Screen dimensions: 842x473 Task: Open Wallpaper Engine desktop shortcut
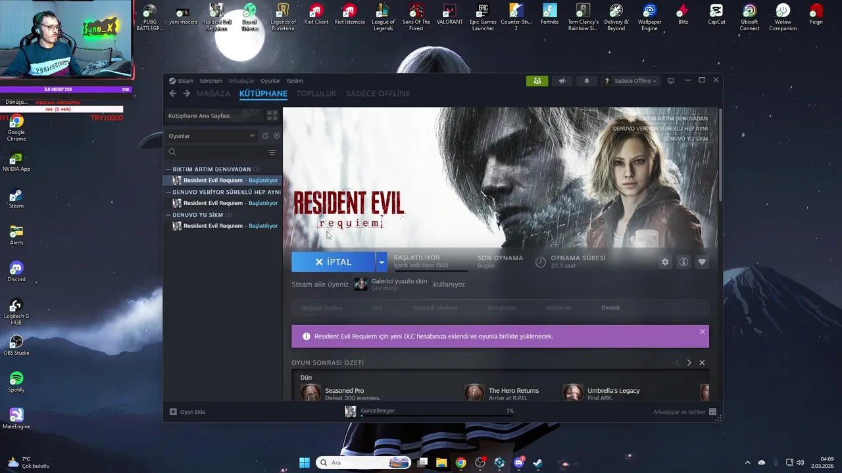click(649, 17)
